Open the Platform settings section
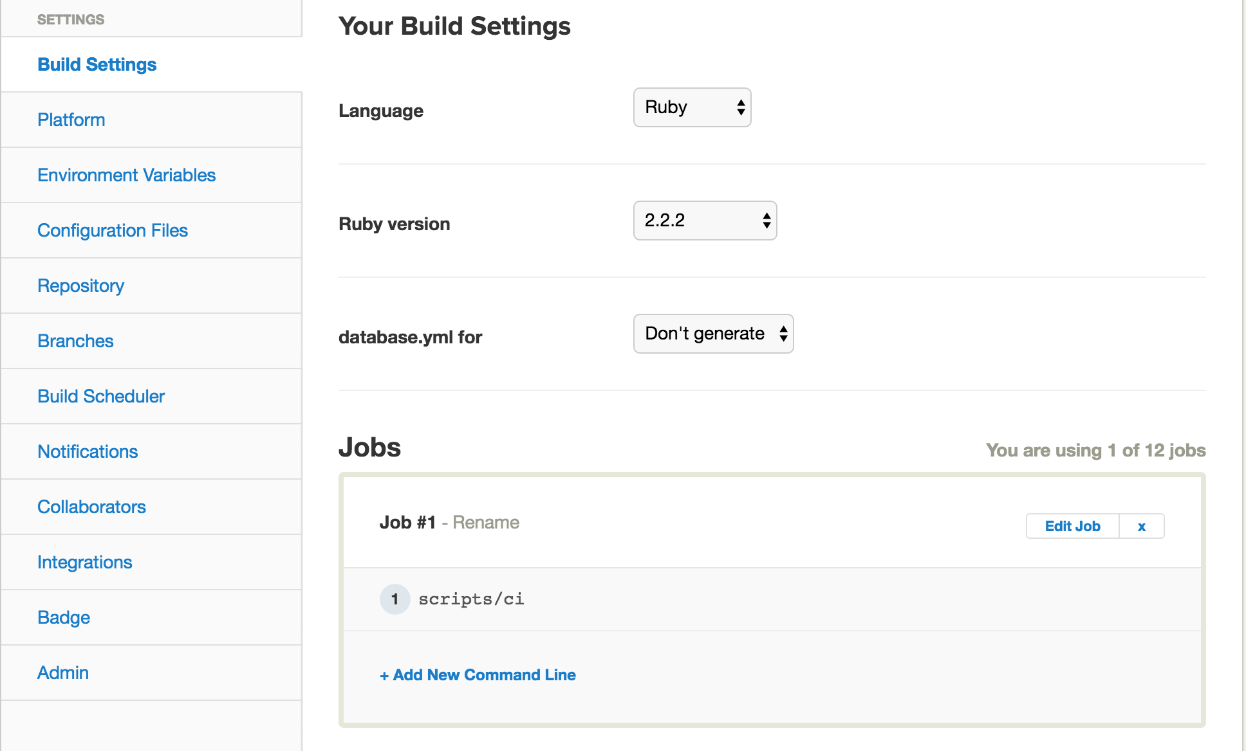Image resolution: width=1246 pixels, height=751 pixels. point(71,120)
